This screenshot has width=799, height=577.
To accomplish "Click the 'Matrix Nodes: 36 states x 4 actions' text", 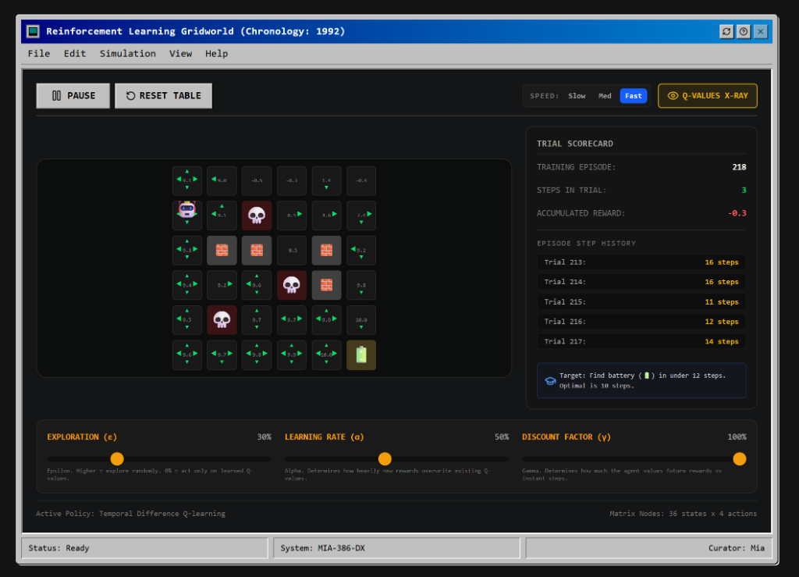I will tap(683, 513).
